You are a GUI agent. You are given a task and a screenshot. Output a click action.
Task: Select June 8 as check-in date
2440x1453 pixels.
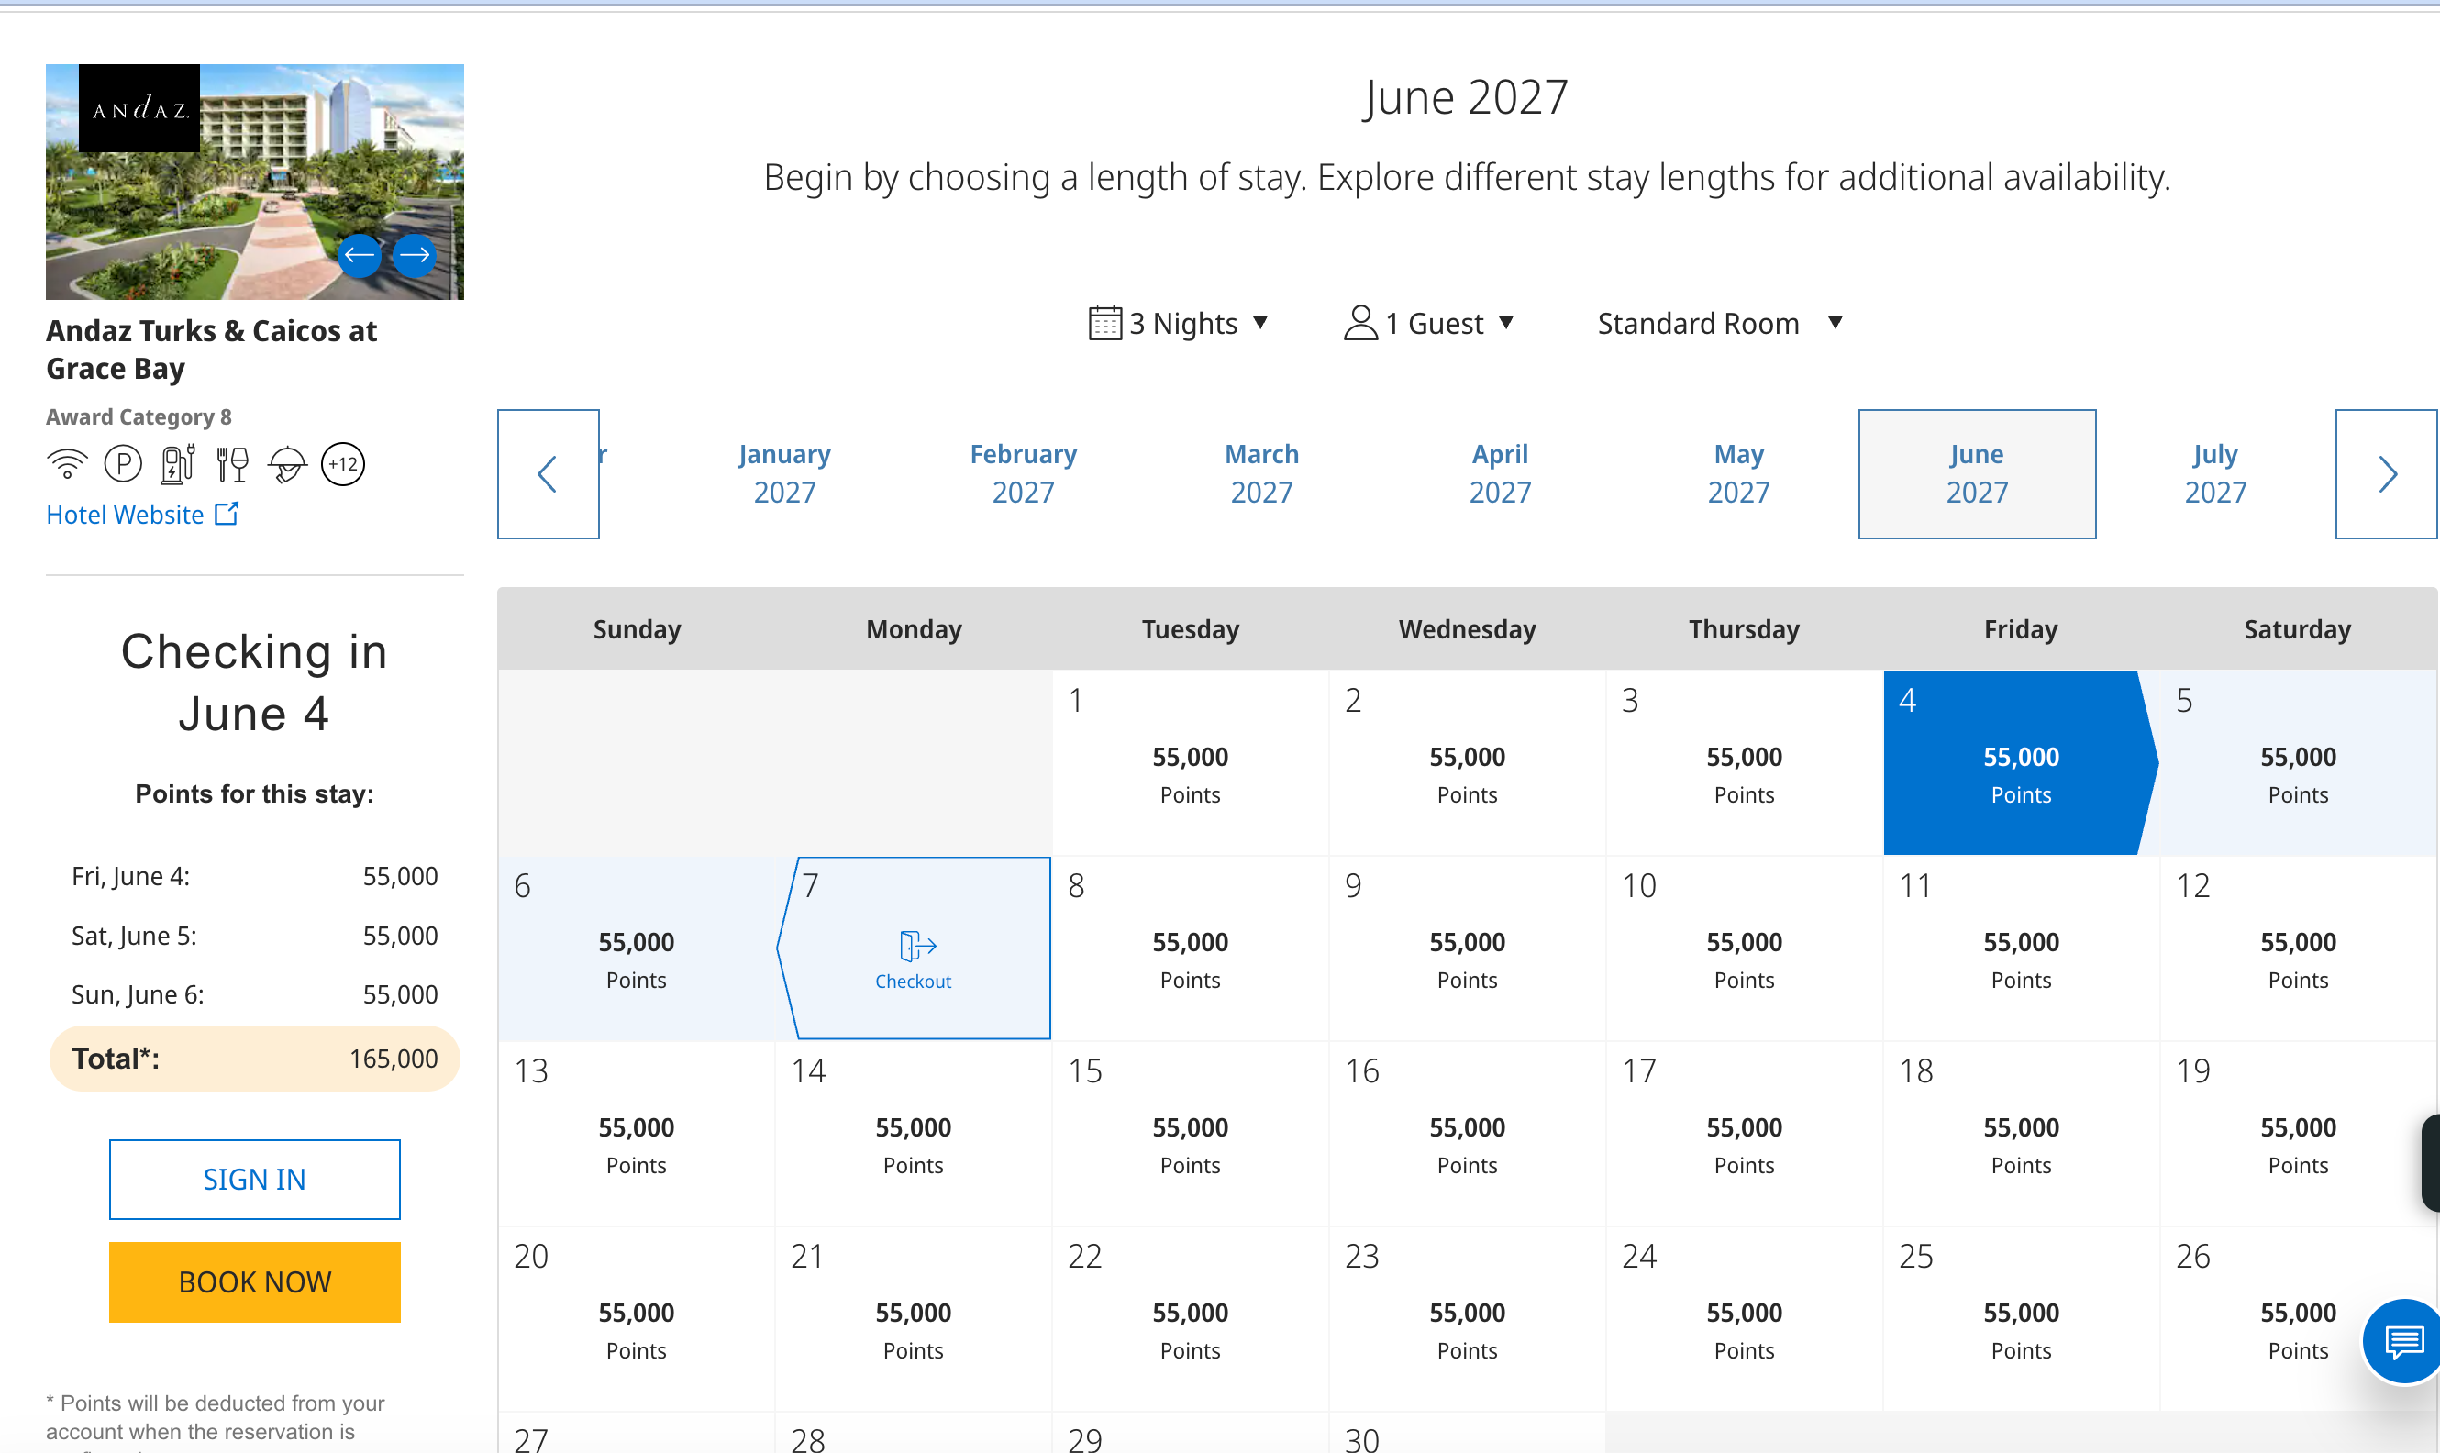1190,948
